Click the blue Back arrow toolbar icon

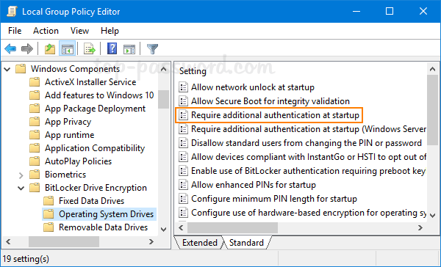tap(10, 49)
